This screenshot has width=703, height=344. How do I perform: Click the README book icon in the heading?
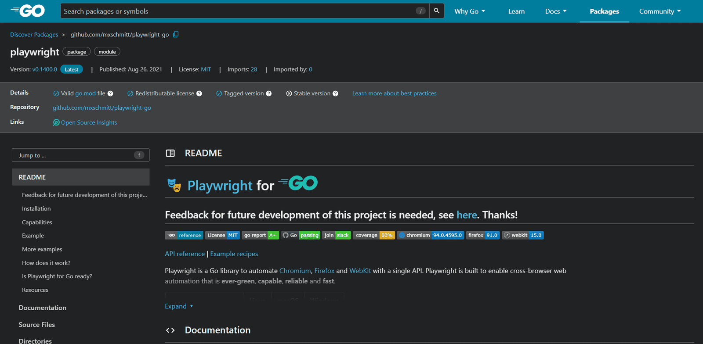tap(170, 153)
